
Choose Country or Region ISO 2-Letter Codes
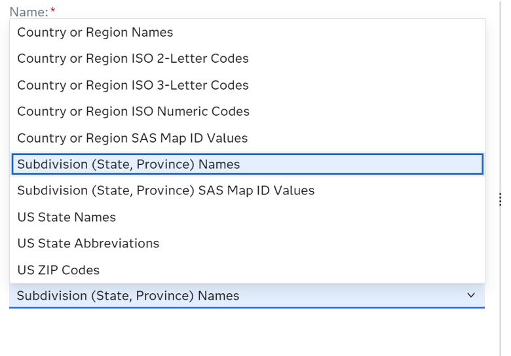coord(133,58)
